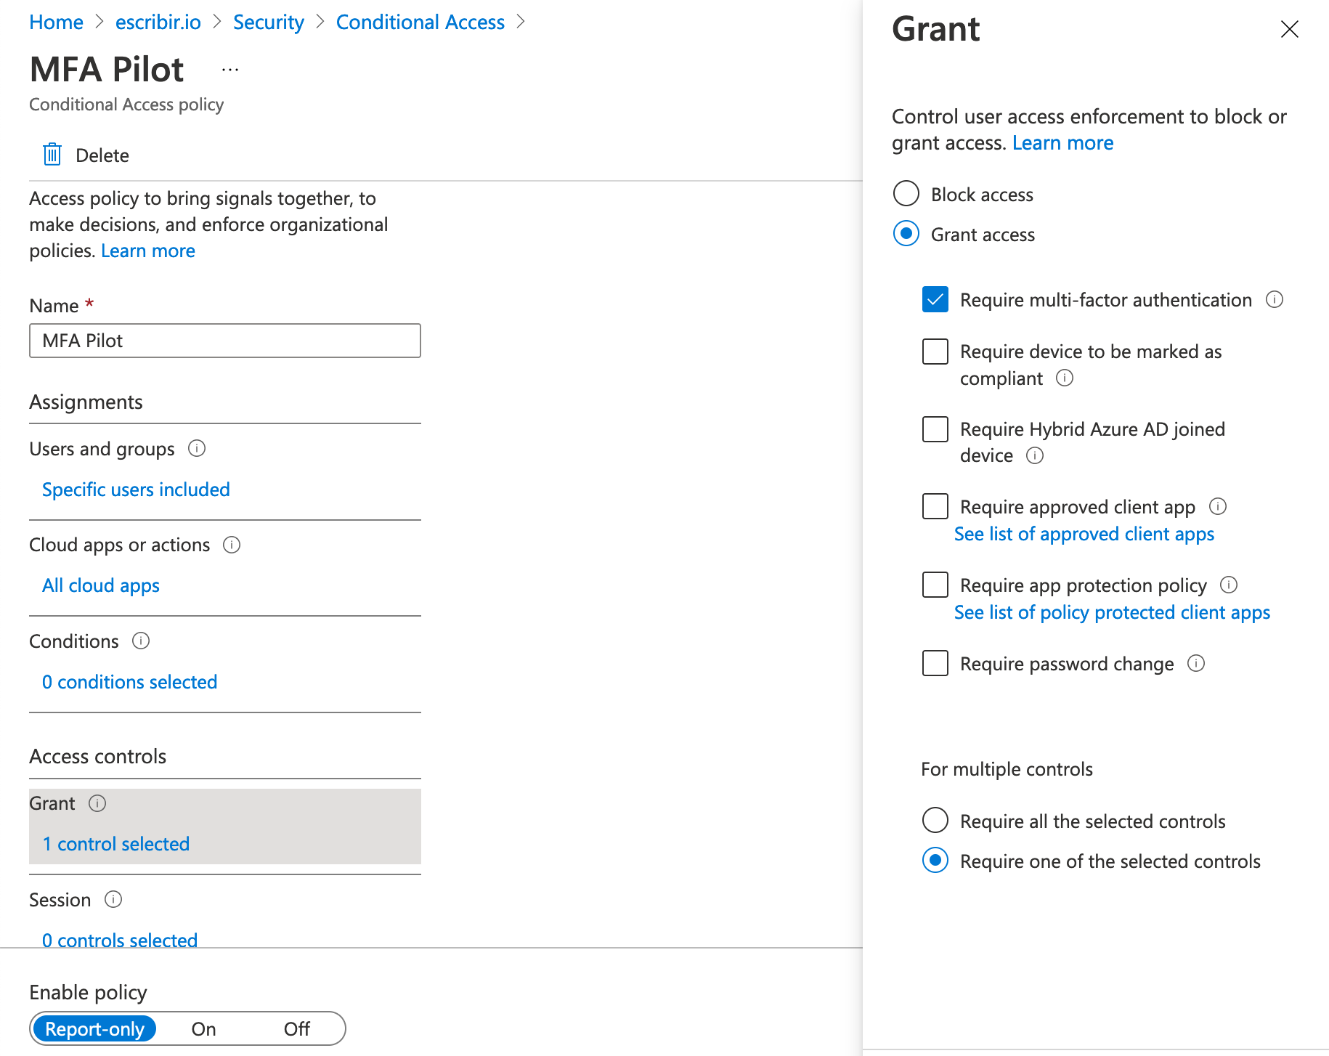Screen dimensions: 1329x1056
Task: Close the Grant panel
Action: tap(1289, 29)
